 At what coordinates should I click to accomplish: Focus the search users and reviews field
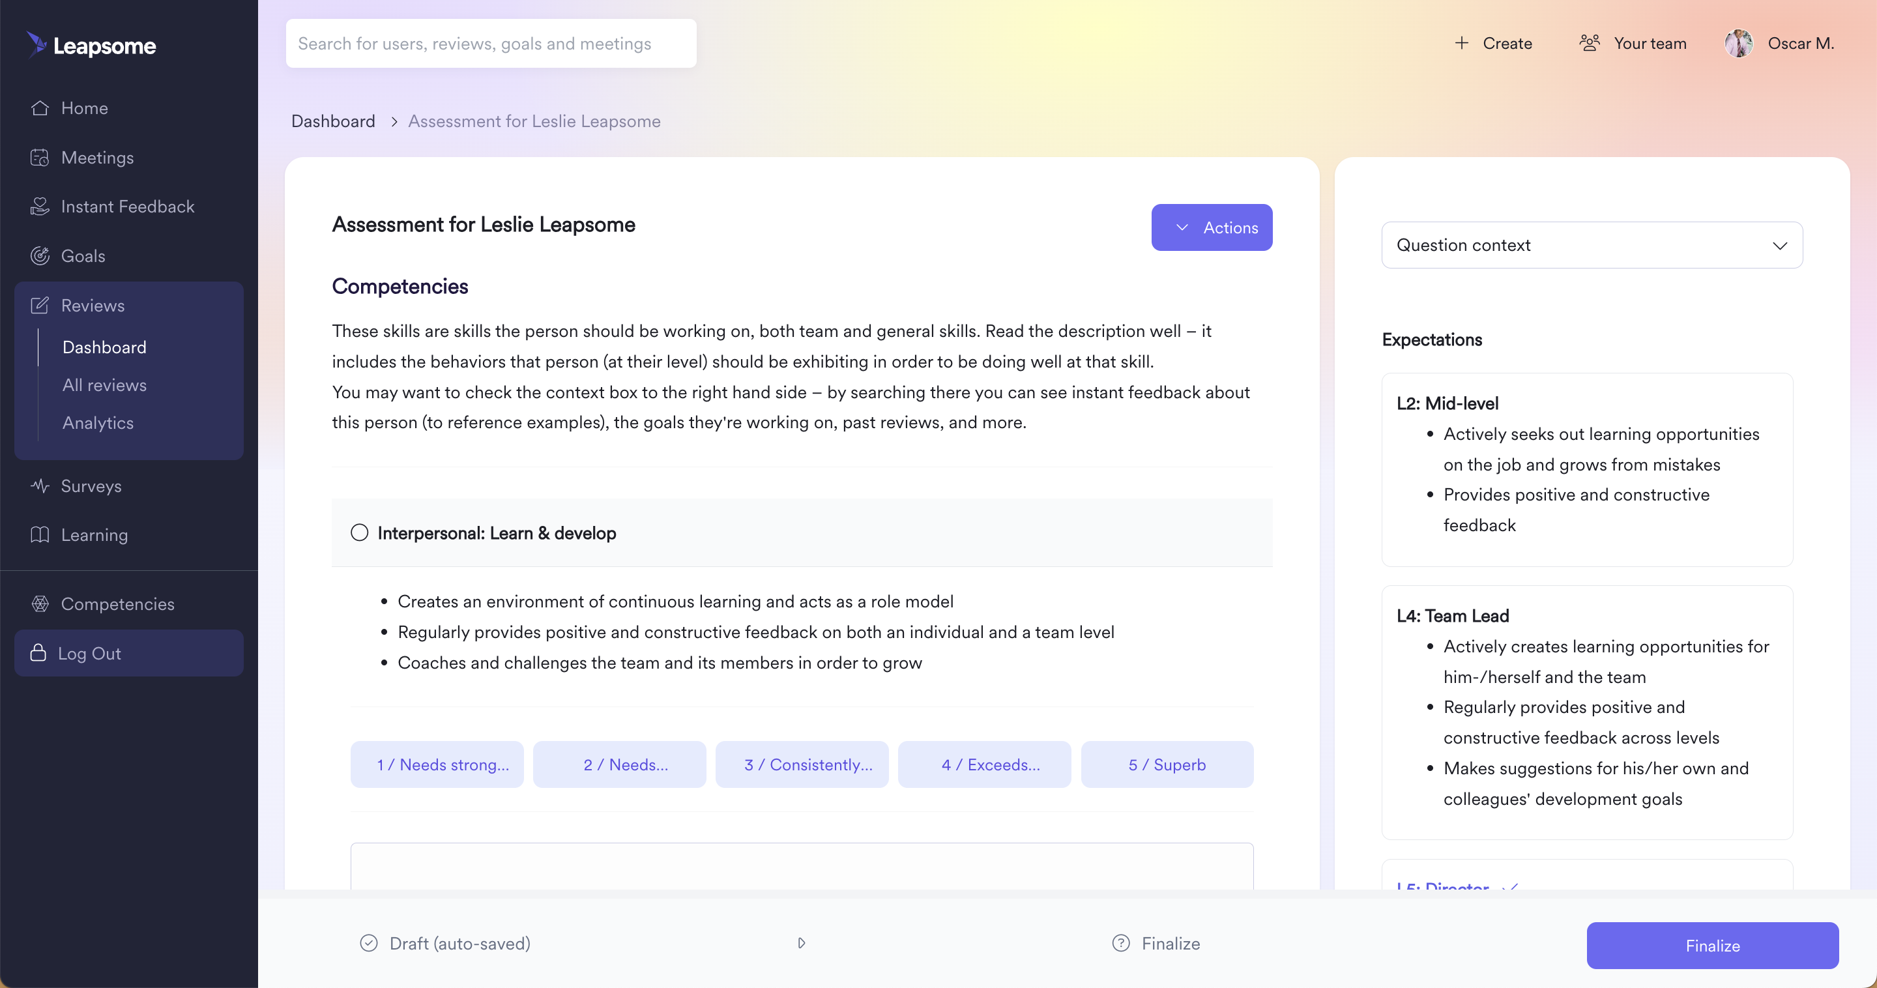click(491, 44)
